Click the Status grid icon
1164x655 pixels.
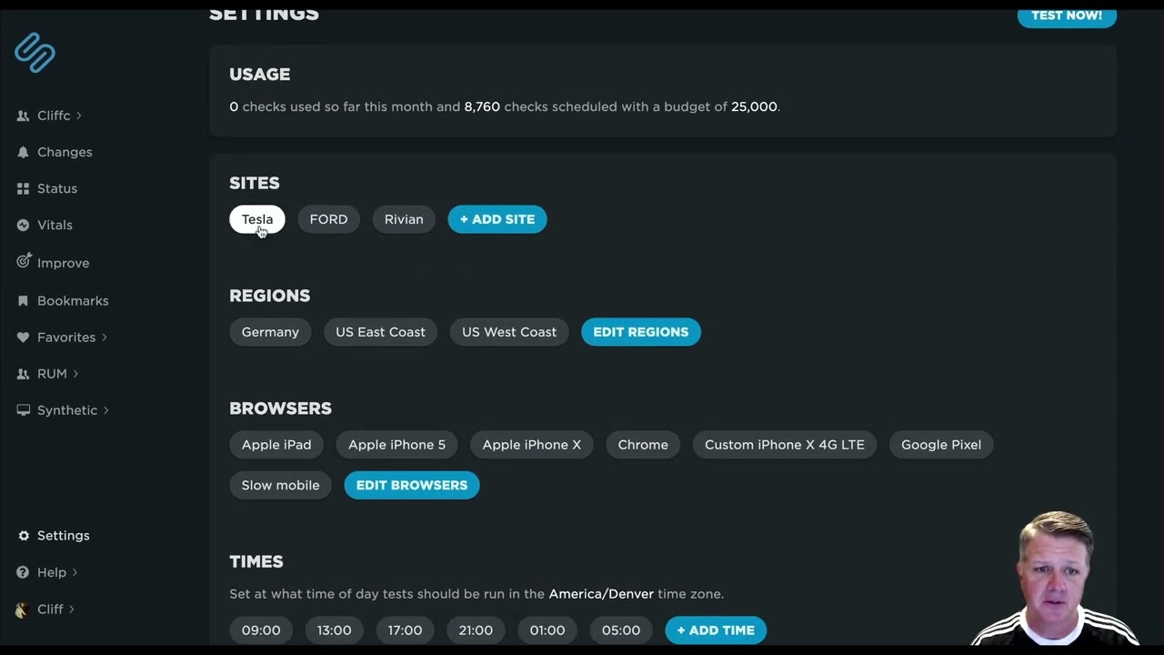point(23,188)
